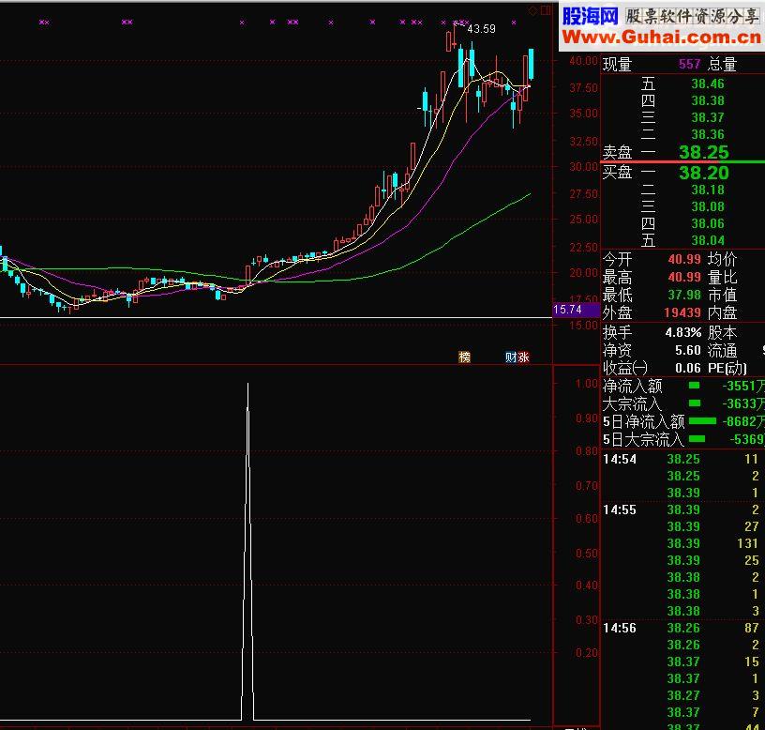Click the 最低 value 37.98
The width and height of the screenshot is (765, 730).
(x=684, y=295)
